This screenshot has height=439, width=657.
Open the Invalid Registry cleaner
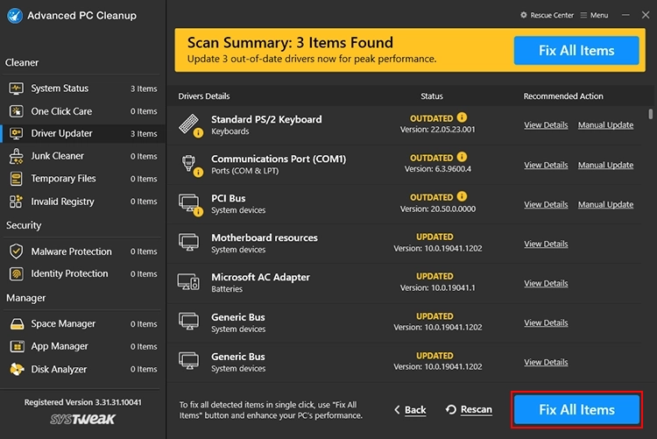click(x=62, y=202)
